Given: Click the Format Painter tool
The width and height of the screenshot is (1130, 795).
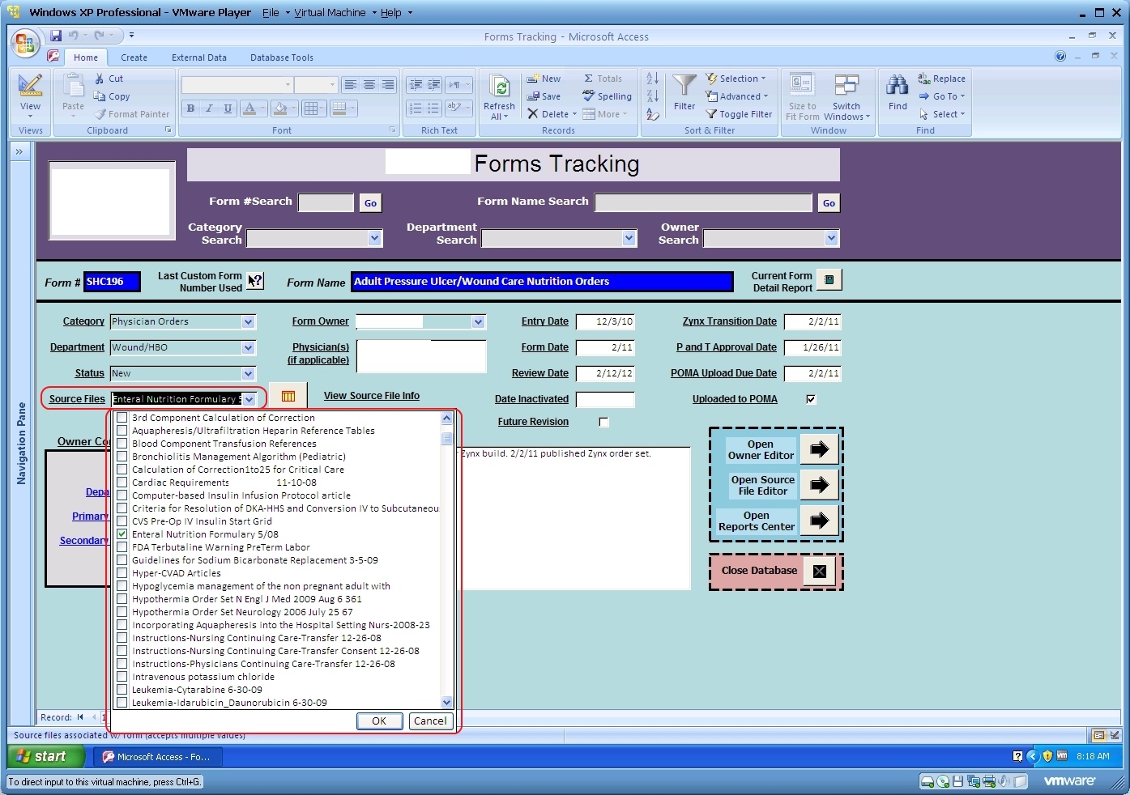Looking at the screenshot, I should point(132,114).
